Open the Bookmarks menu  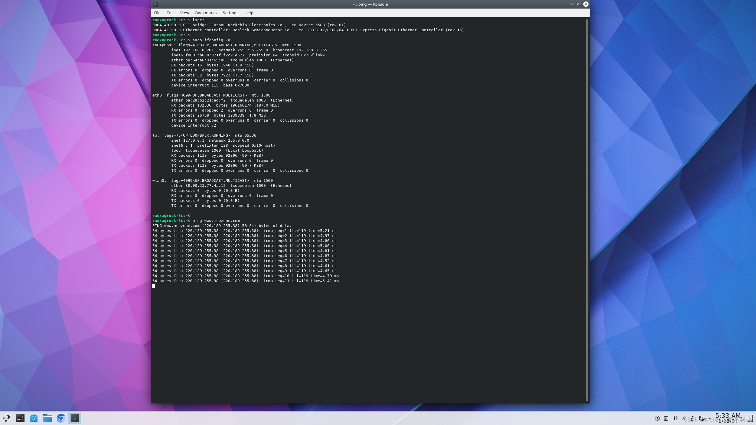coord(206,13)
